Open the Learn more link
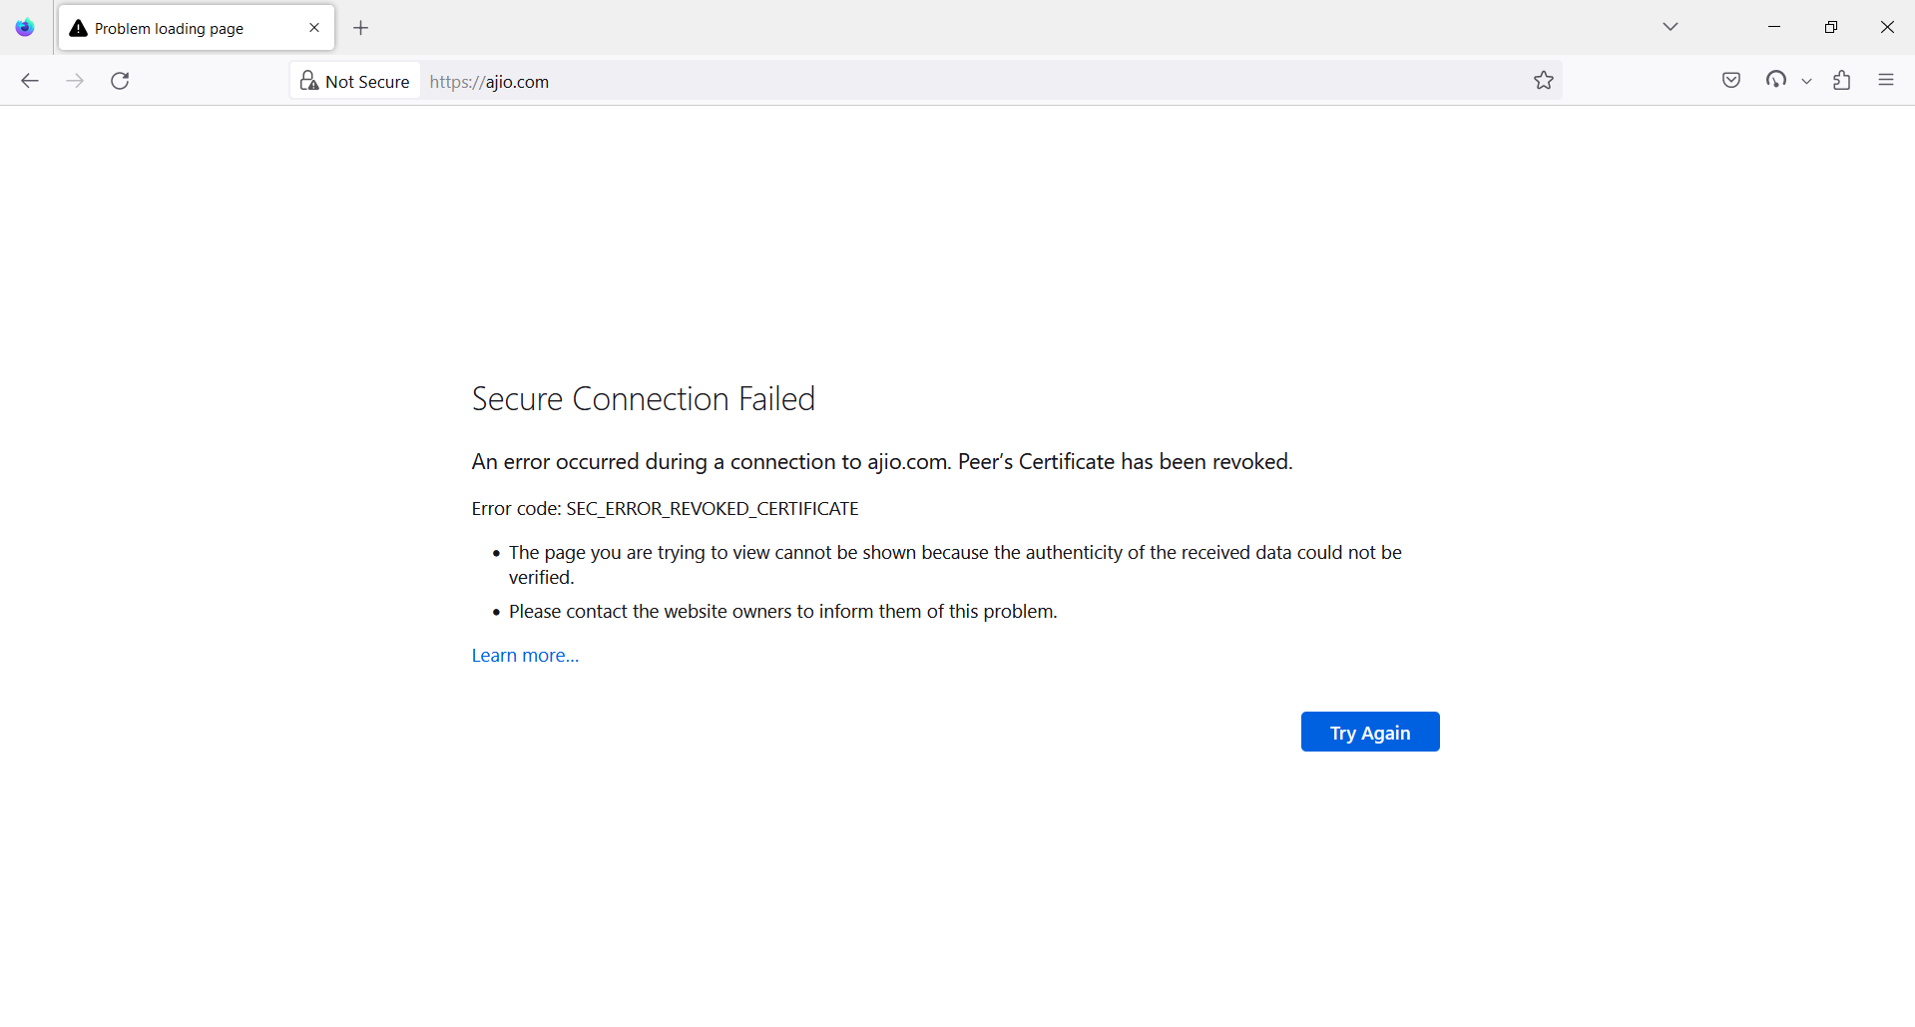The height and width of the screenshot is (1027, 1915). [x=524, y=655]
